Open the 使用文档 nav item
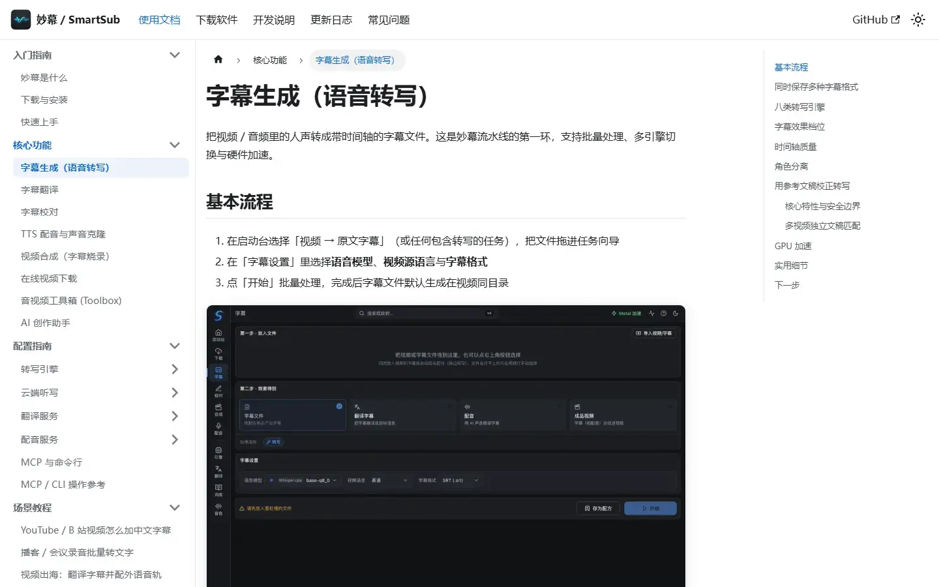939x587 pixels. [x=159, y=20]
